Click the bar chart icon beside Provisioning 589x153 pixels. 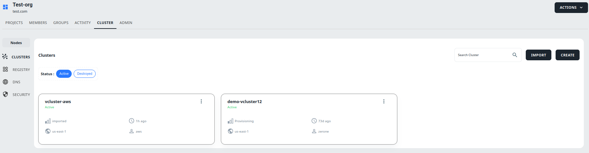point(230,121)
